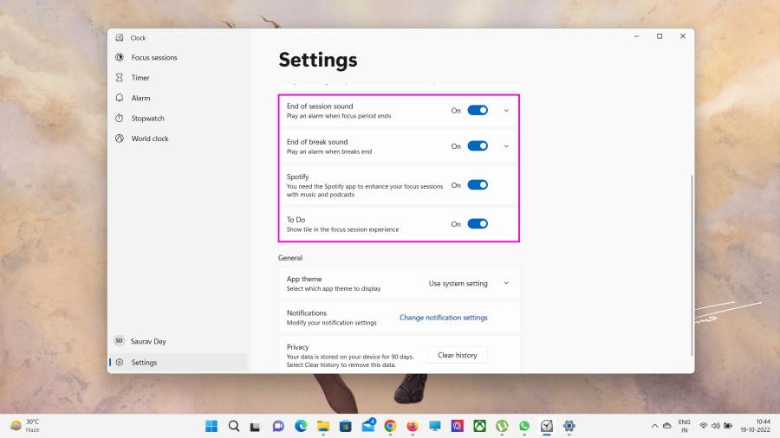Click the Windows Start button
This screenshot has width=780, height=438.
tap(211, 426)
